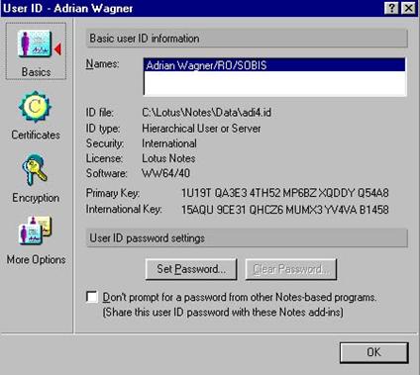The height and width of the screenshot is (375, 420).
Task: Close the User ID dialog
Action: click(x=408, y=8)
